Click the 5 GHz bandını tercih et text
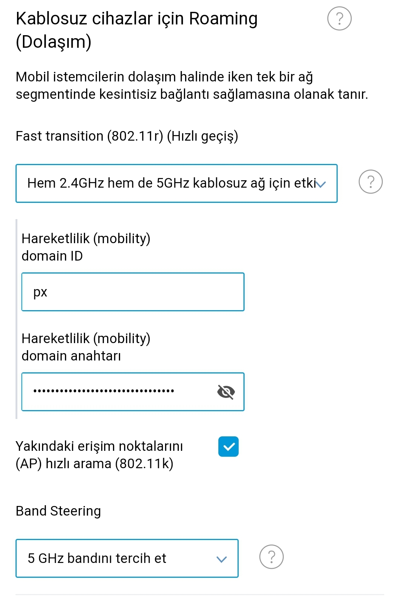 coord(97,559)
